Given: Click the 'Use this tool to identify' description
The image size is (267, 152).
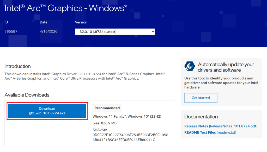Looking at the screenshot, I should (221, 83).
